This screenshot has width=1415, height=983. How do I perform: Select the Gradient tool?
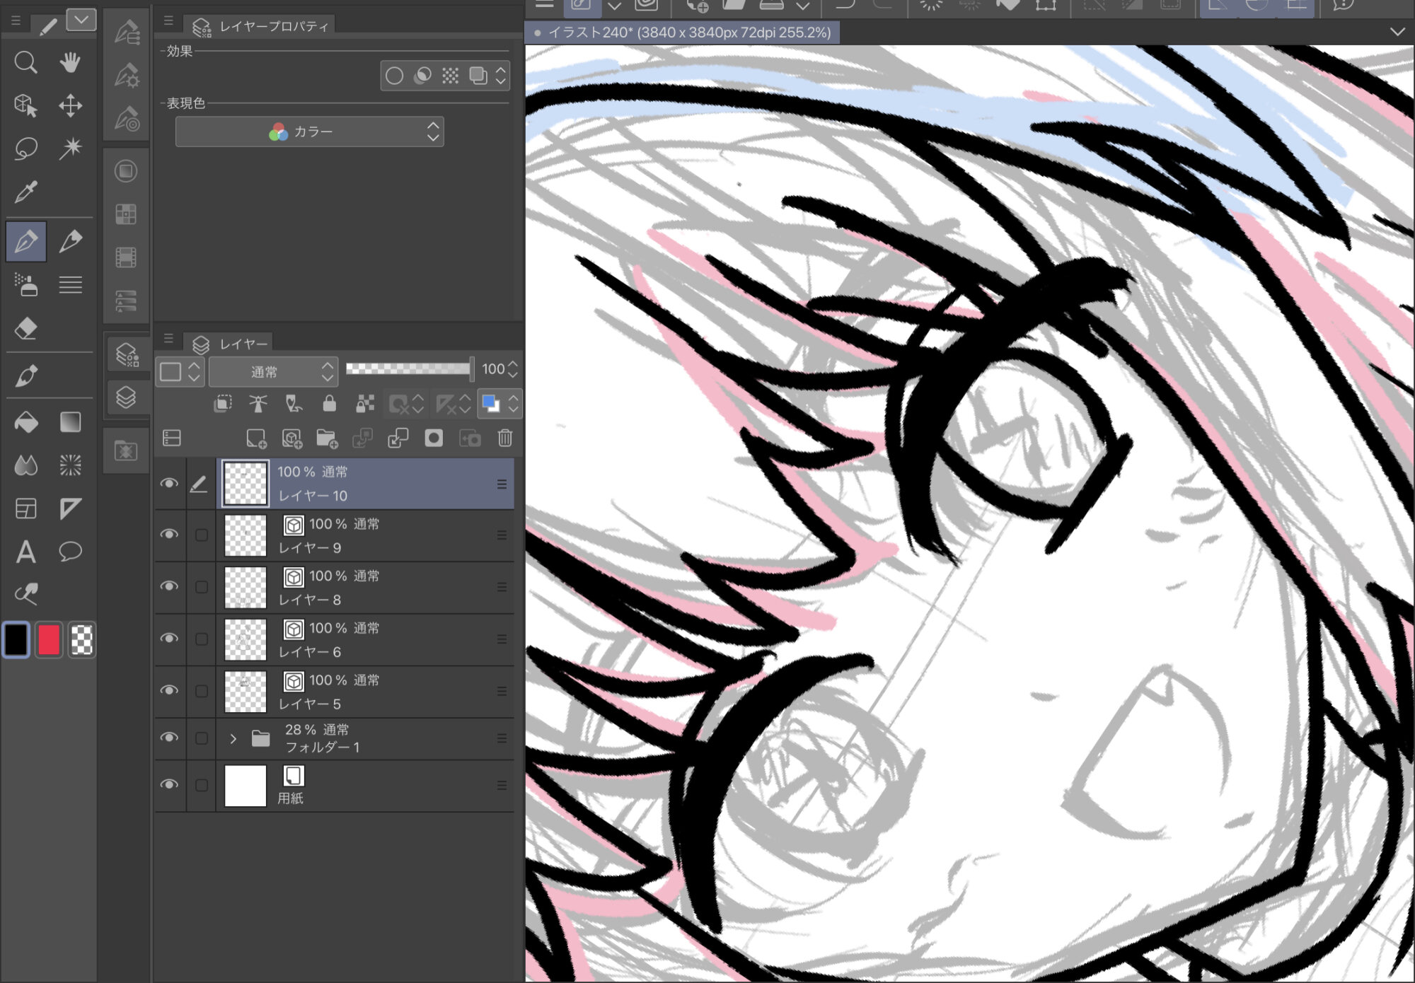(x=70, y=423)
